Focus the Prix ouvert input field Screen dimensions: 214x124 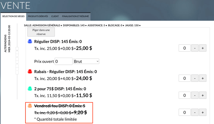[63, 61]
